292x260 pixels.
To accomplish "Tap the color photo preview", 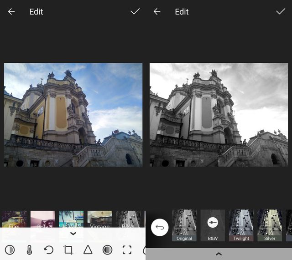I will click(x=73, y=115).
